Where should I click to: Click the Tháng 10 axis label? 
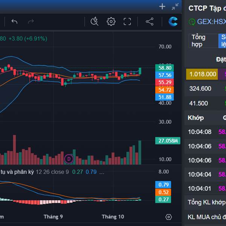(113, 217)
